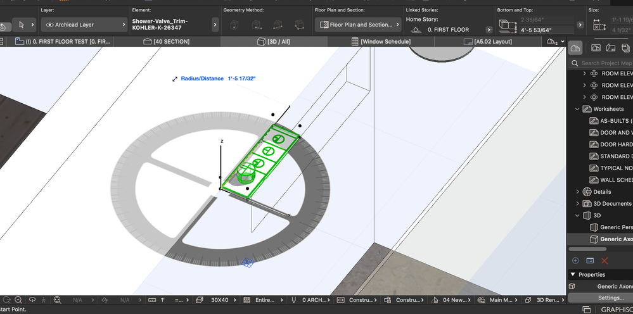This screenshot has height=314, width=633.
Task: Select the DOOR HARD worksheet
Action: (610, 144)
